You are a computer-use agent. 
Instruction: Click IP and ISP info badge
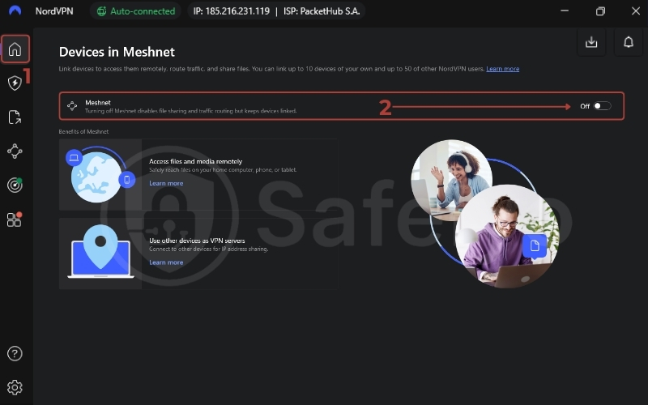coord(276,11)
